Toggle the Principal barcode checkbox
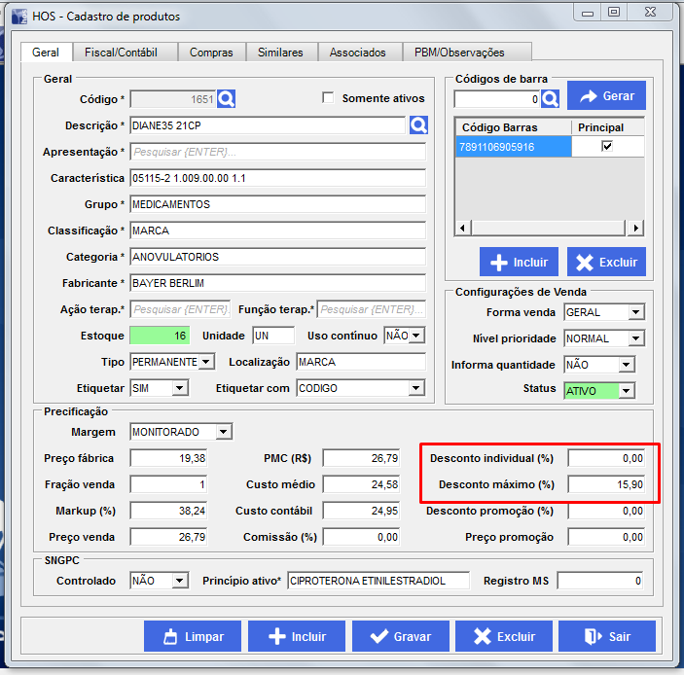This screenshot has width=684, height=675. [x=607, y=146]
